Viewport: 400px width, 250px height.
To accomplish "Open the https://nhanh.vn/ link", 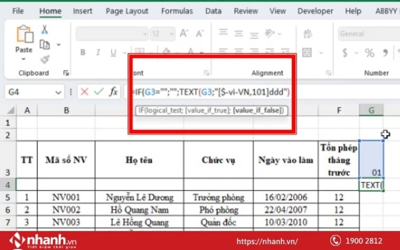I will point(267,241).
